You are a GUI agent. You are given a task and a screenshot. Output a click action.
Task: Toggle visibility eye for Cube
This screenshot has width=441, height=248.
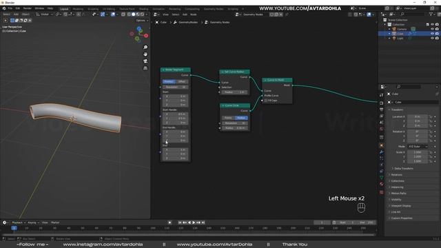(432, 34)
